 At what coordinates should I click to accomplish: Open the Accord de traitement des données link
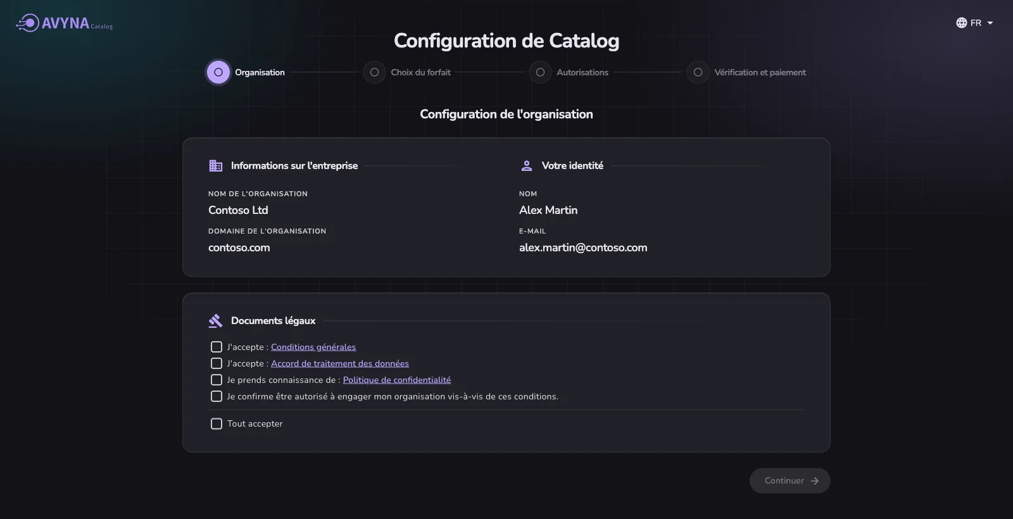click(340, 363)
